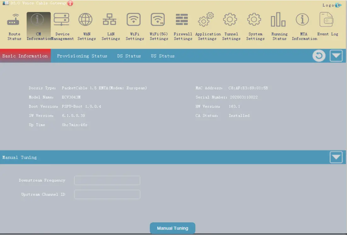Image resolution: width=347 pixels, height=235 pixels.
Task: Select the Basic Information tab
Action: click(x=25, y=56)
